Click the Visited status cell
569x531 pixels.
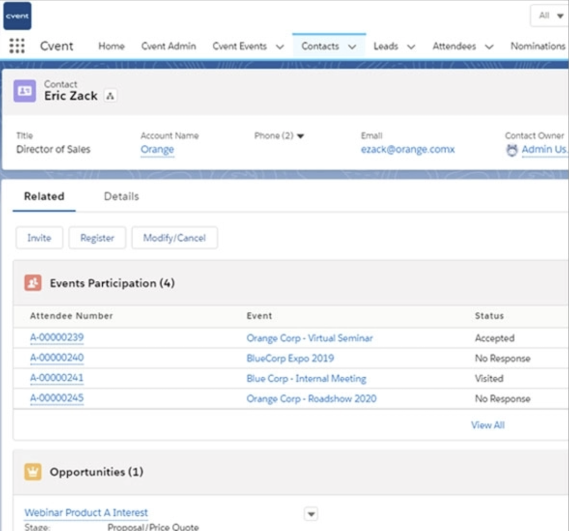[489, 379]
